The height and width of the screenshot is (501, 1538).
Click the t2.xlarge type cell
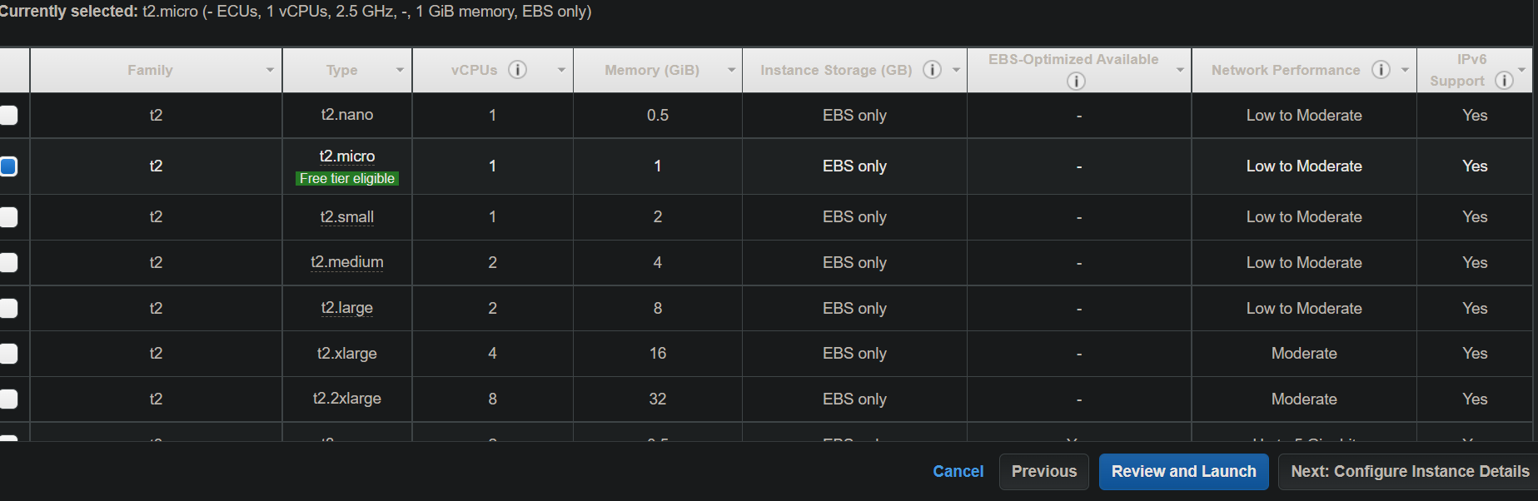pos(347,353)
